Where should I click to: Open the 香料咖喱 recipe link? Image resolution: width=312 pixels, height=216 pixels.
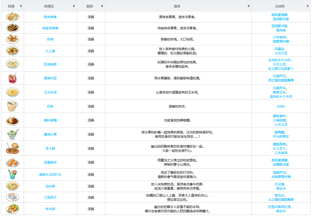[x=50, y=120]
